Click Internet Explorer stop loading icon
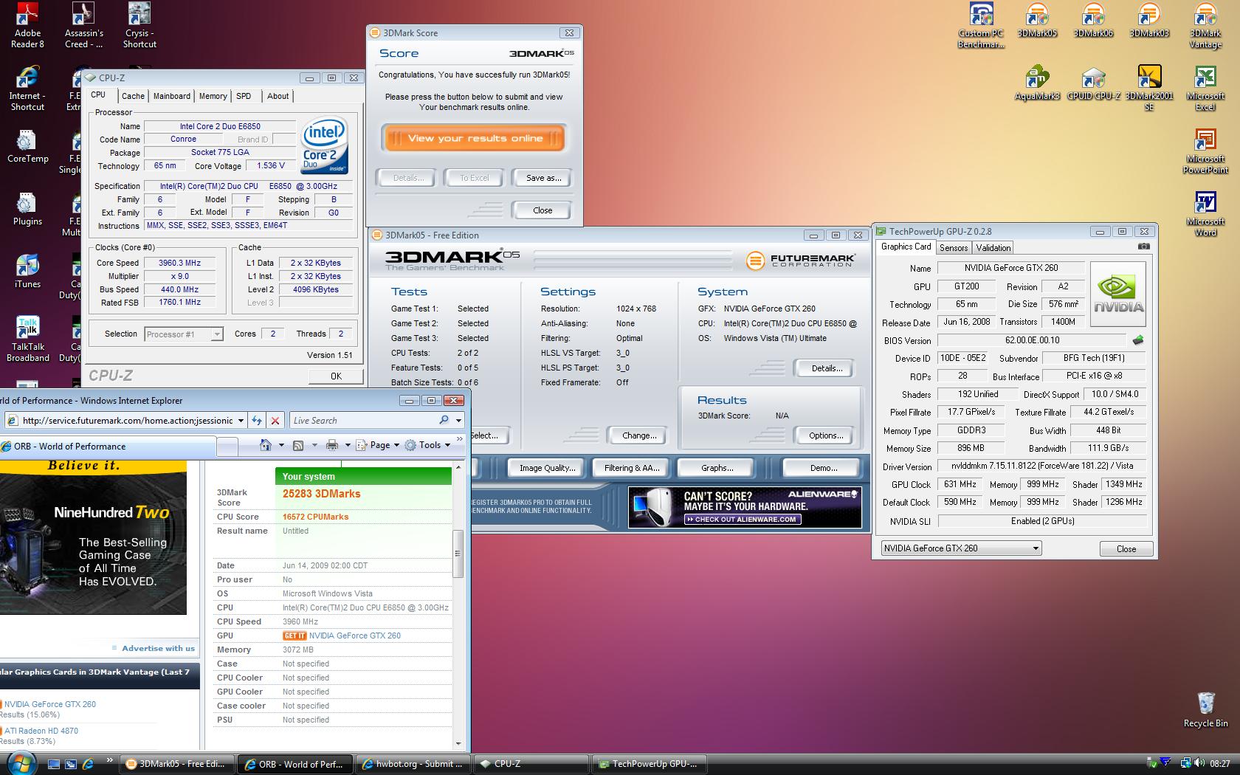The width and height of the screenshot is (1240, 775). click(275, 420)
